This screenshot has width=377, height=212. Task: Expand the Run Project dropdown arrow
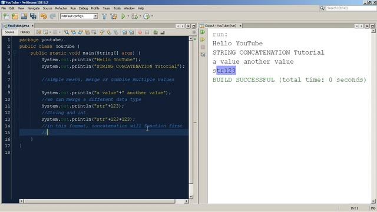tap(128, 16)
